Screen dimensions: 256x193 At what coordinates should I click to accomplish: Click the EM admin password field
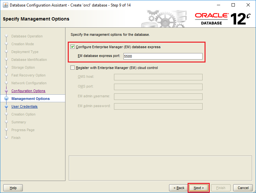tap(158, 106)
